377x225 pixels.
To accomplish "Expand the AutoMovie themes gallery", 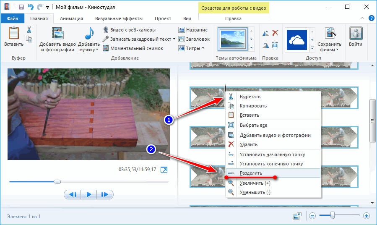I will click(251, 47).
